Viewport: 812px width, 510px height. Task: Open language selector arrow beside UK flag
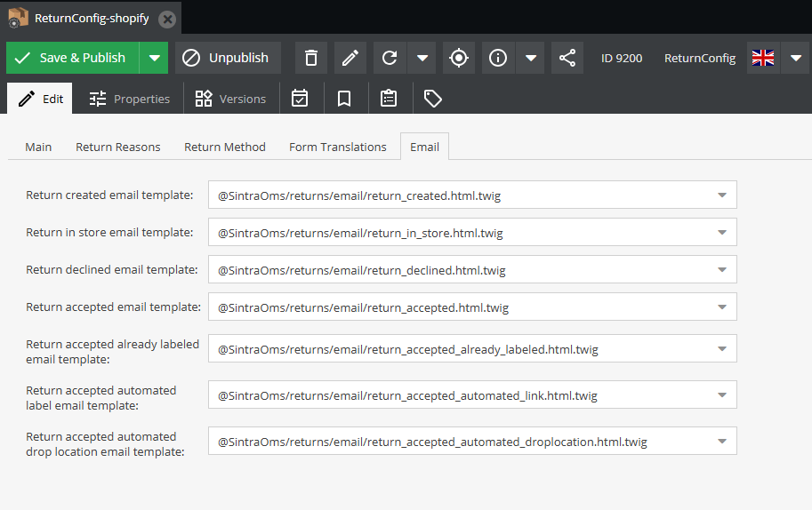[x=796, y=58]
